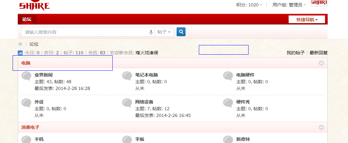Screen dimensions: 348x143
Task: Open the 平板 forum
Action: click(140, 139)
